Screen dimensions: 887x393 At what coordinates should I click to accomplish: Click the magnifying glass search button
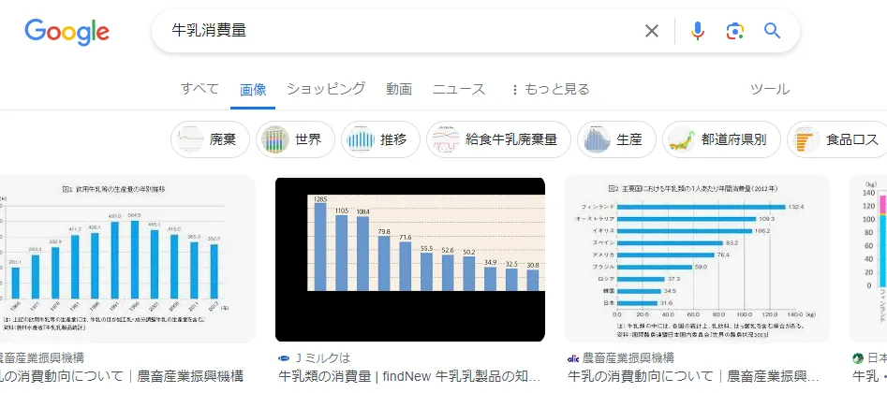pyautogui.click(x=772, y=31)
